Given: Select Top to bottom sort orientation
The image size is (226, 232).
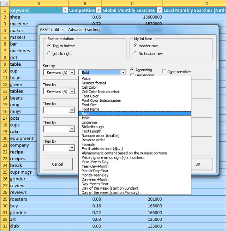Looking at the screenshot, I should pyautogui.click(x=49, y=46).
